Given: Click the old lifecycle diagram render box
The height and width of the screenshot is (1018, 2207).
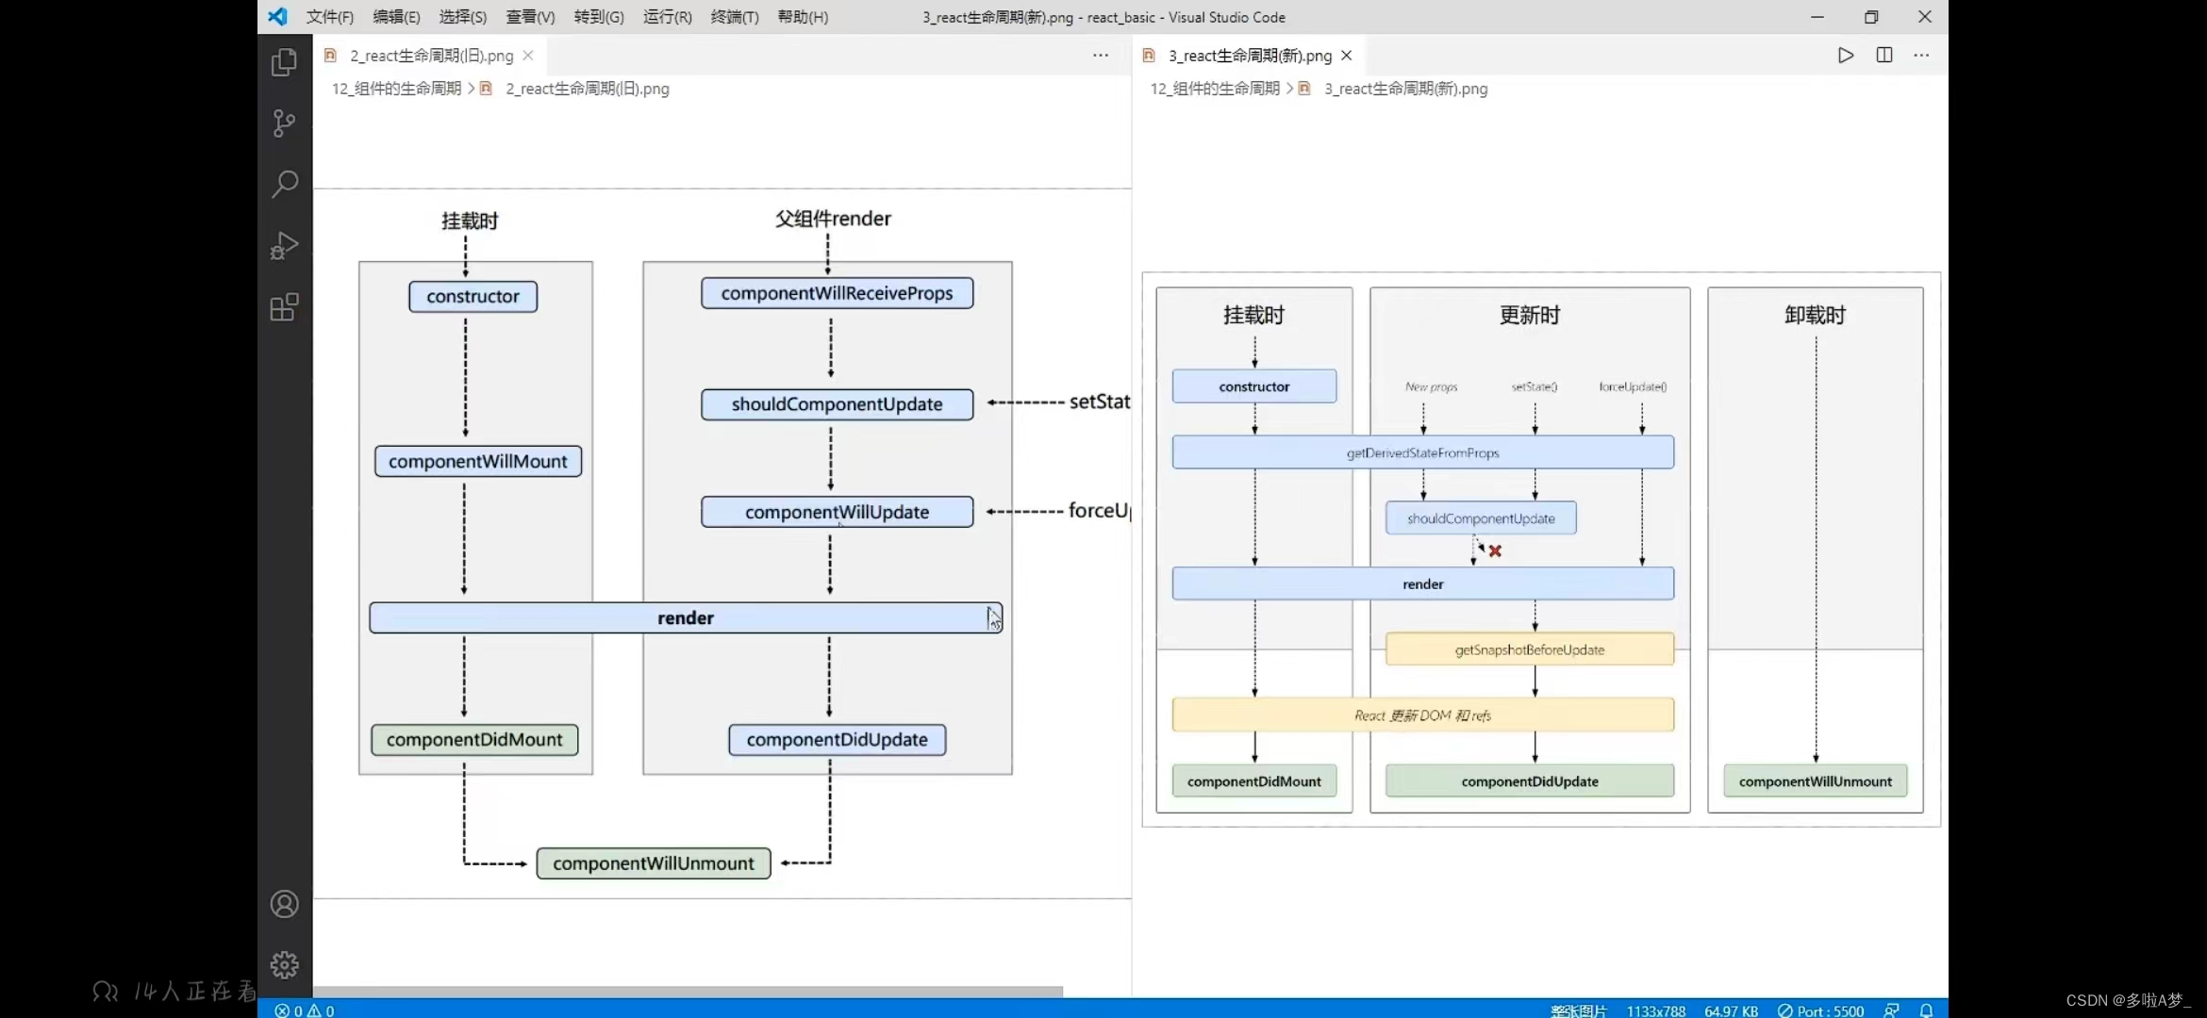Looking at the screenshot, I should (x=686, y=617).
